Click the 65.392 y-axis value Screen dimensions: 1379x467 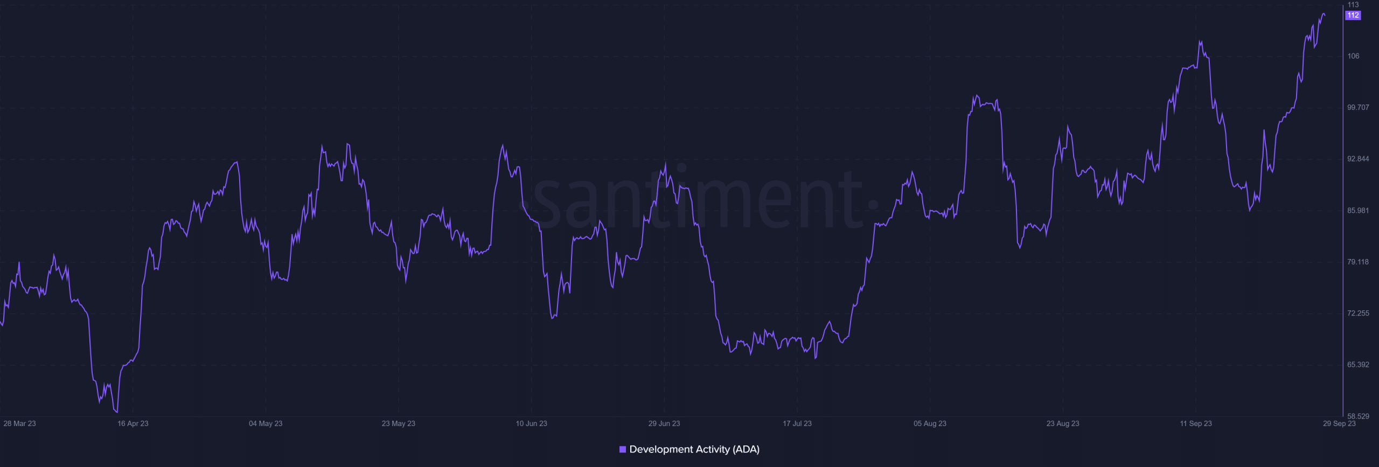(x=1358, y=365)
